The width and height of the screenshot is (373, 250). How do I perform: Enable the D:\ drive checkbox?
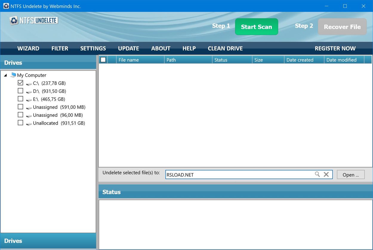click(20, 91)
